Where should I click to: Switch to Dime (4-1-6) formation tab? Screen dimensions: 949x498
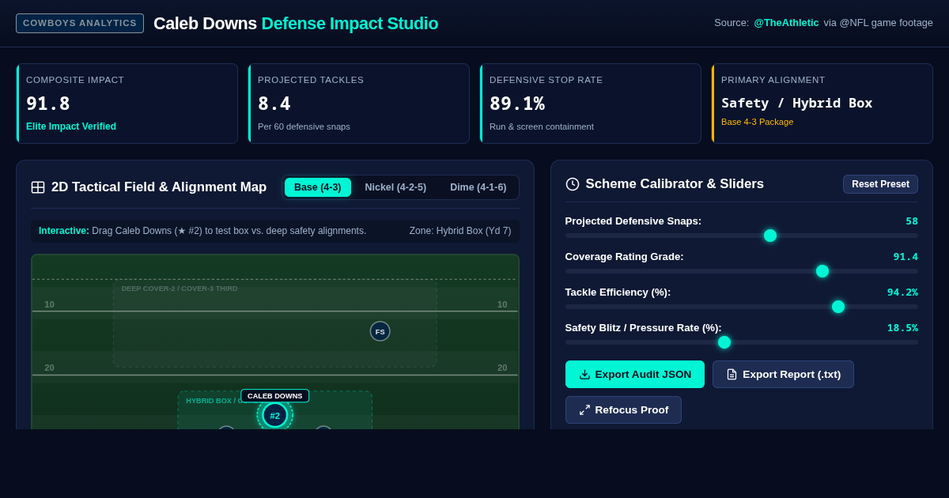point(478,187)
